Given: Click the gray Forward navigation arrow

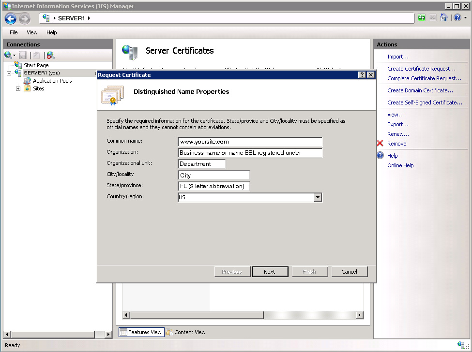Looking at the screenshot, I should tap(25, 19).
